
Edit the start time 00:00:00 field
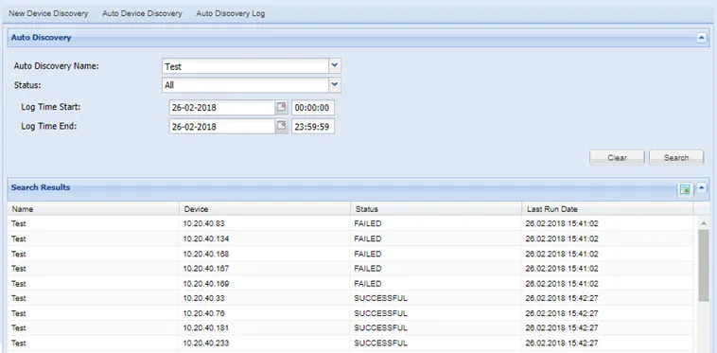[x=313, y=108]
